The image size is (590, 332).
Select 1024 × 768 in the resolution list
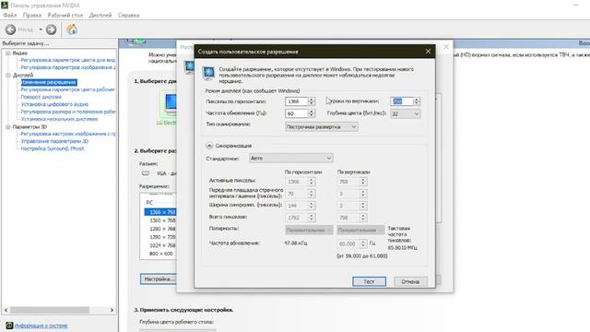pyautogui.click(x=162, y=245)
